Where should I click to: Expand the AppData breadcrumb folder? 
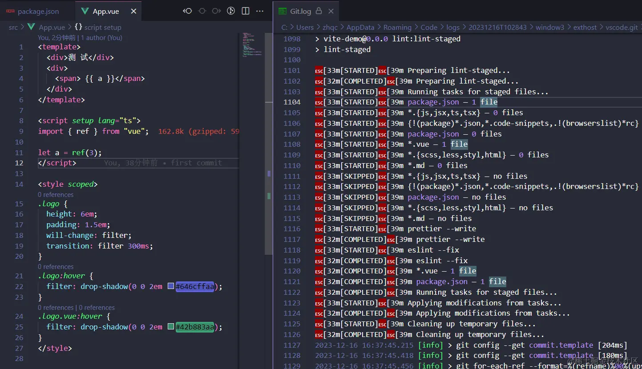[x=360, y=27]
